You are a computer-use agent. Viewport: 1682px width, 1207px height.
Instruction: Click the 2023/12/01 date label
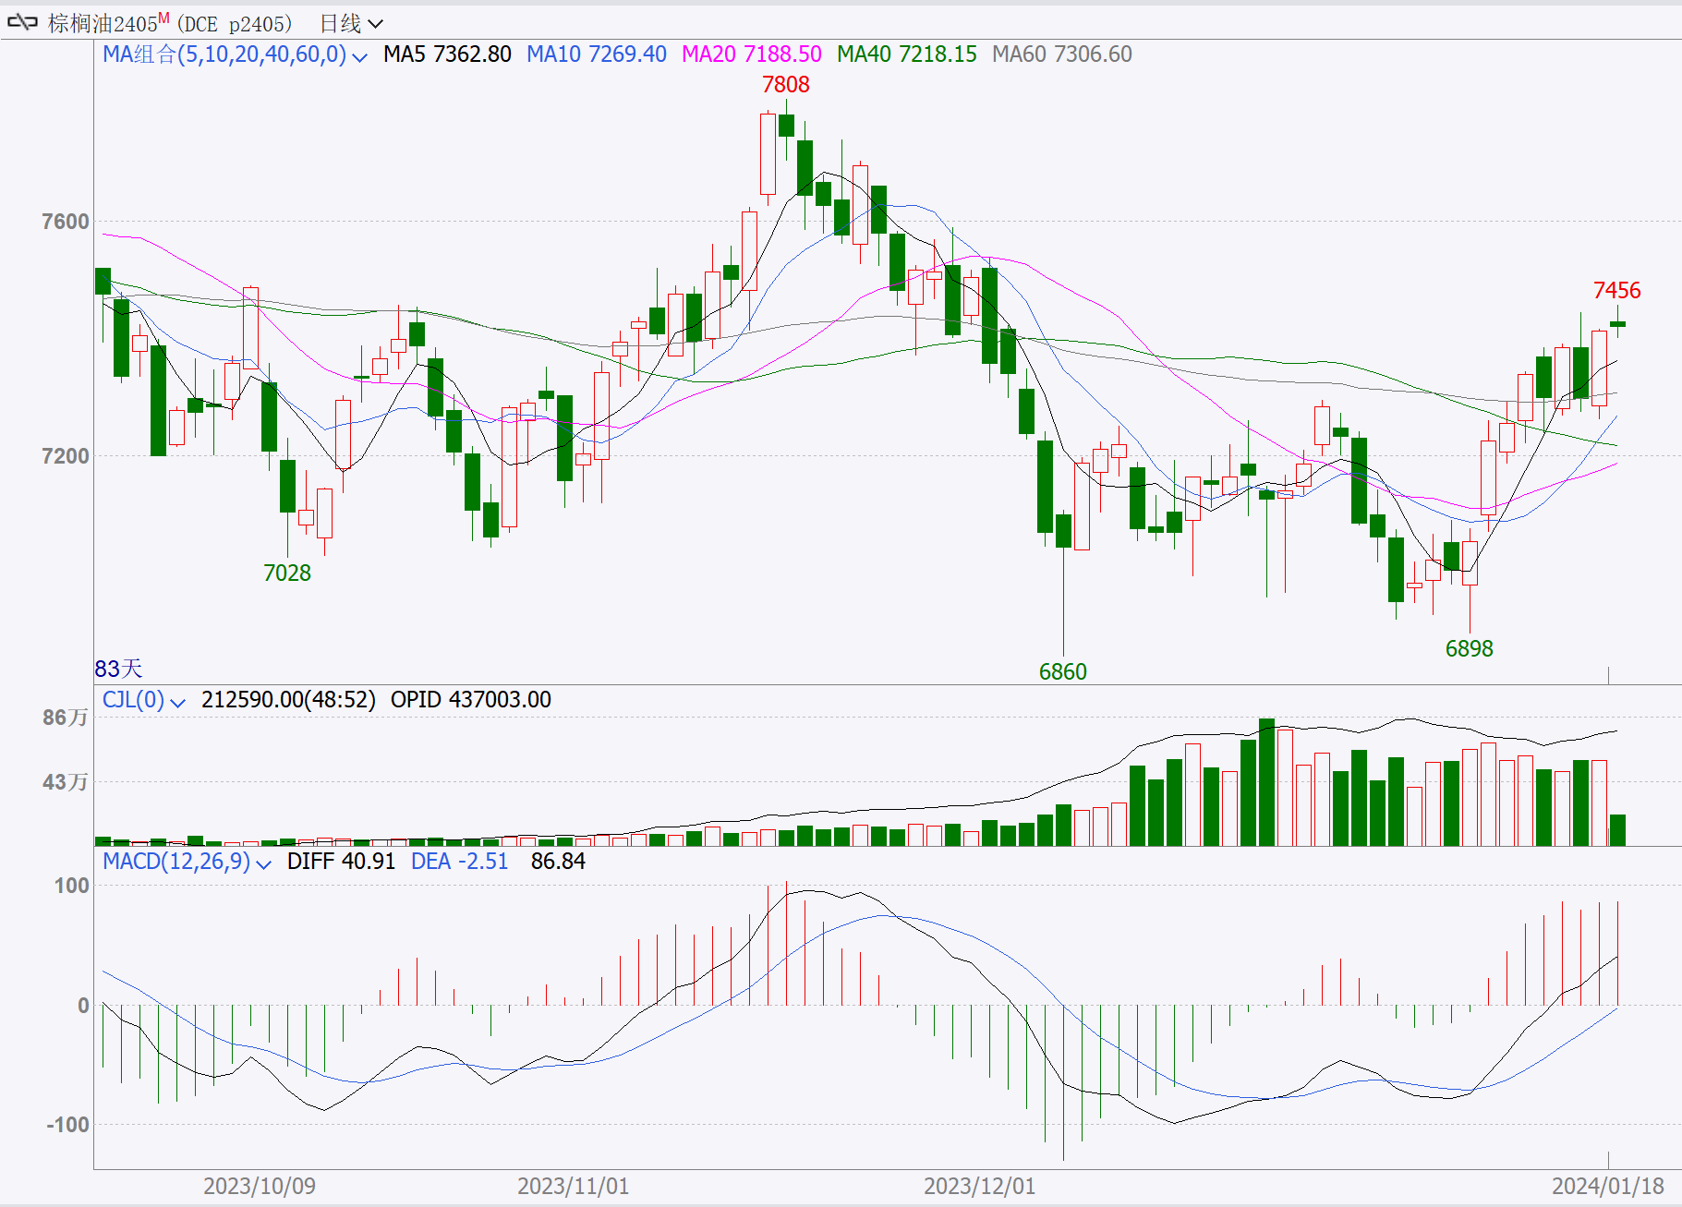(x=980, y=1187)
